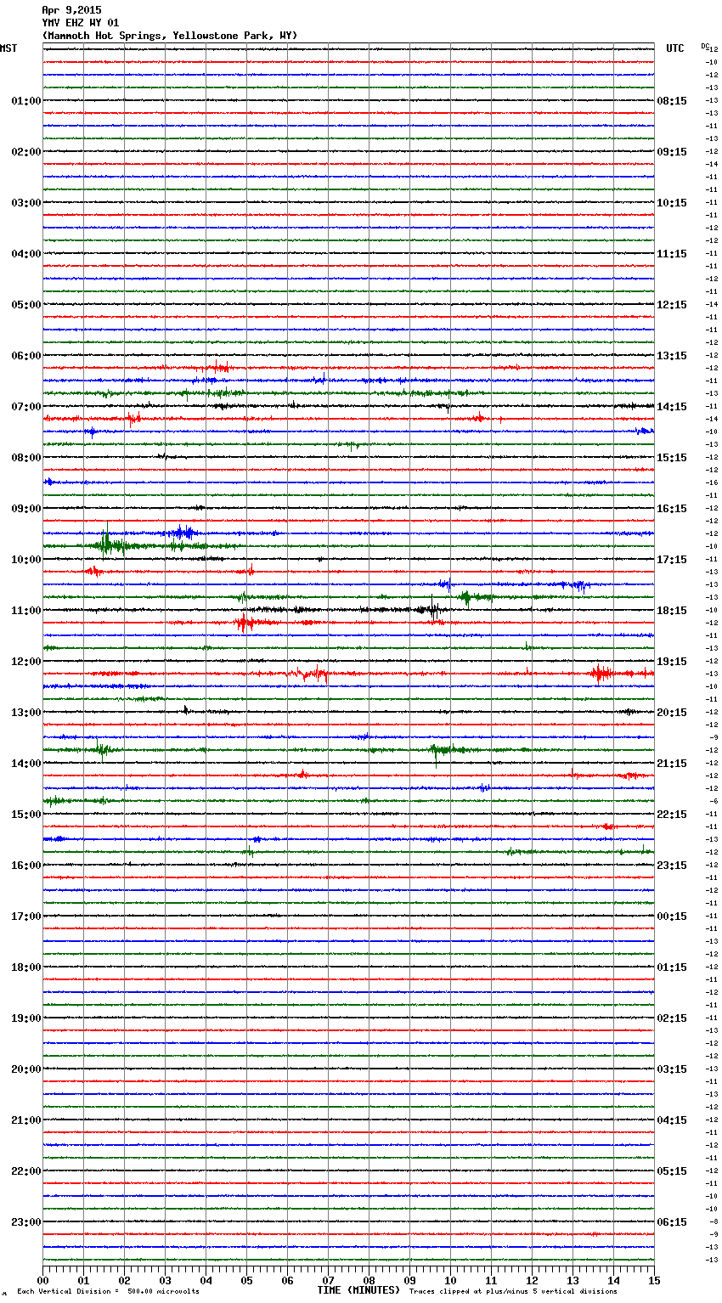The height and width of the screenshot is (1303, 722).
Task: Select the MST hour label "18:00"
Action: (26, 967)
